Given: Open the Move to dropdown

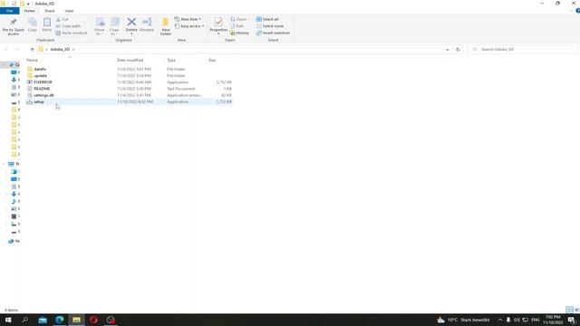Looking at the screenshot, I should click(x=100, y=26).
